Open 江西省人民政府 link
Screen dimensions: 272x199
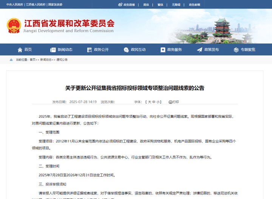pos(36,5)
